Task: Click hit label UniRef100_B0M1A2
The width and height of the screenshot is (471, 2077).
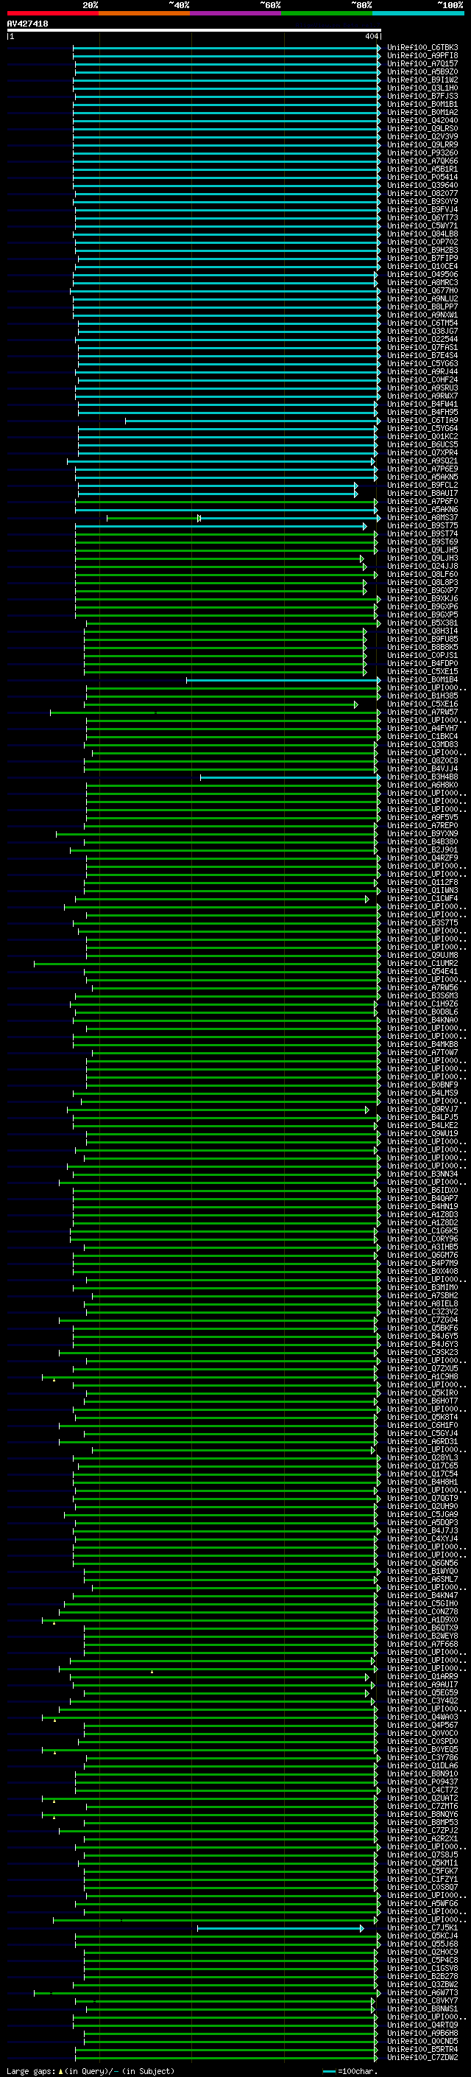Action: [422, 112]
